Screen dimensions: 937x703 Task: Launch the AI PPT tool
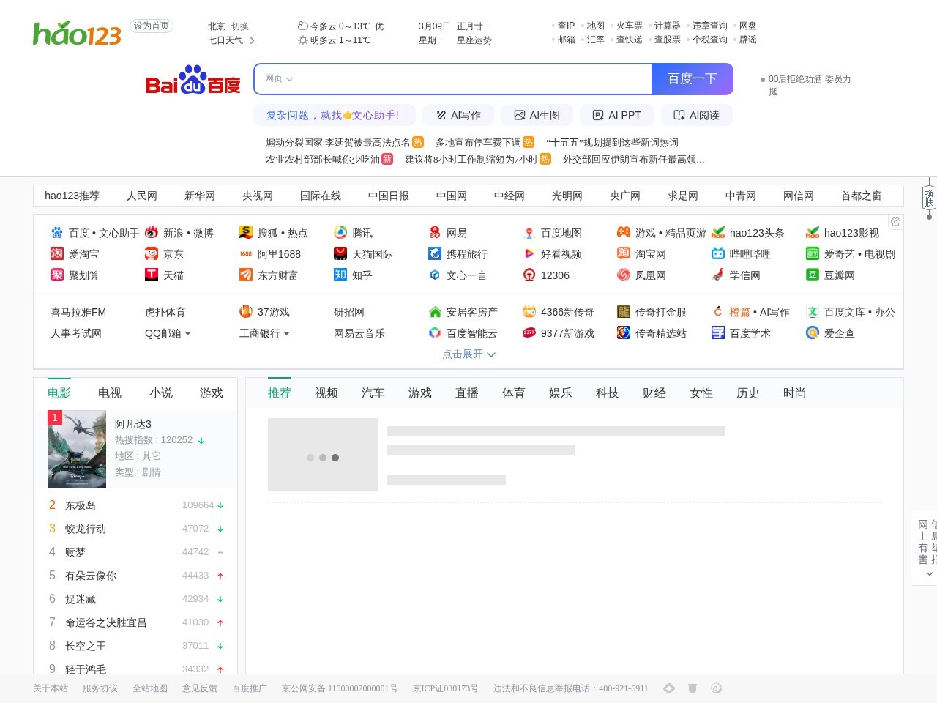[x=617, y=115]
